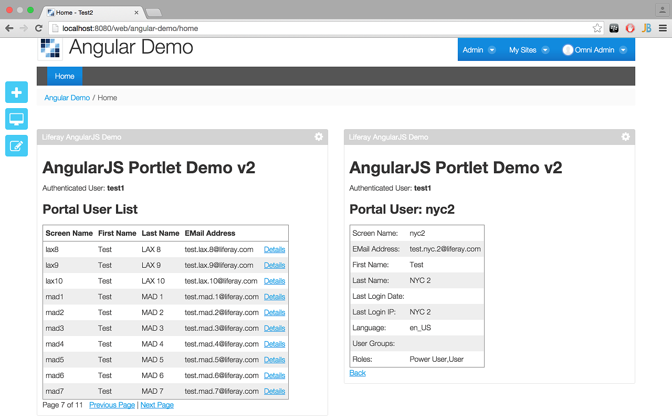Viewport: 672px width, 420px height.
Task: Click the Angular Demo breadcrumb link
Action: click(67, 98)
